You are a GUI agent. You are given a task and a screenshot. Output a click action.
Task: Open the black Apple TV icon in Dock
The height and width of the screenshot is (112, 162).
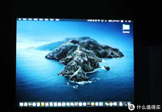(89, 104)
